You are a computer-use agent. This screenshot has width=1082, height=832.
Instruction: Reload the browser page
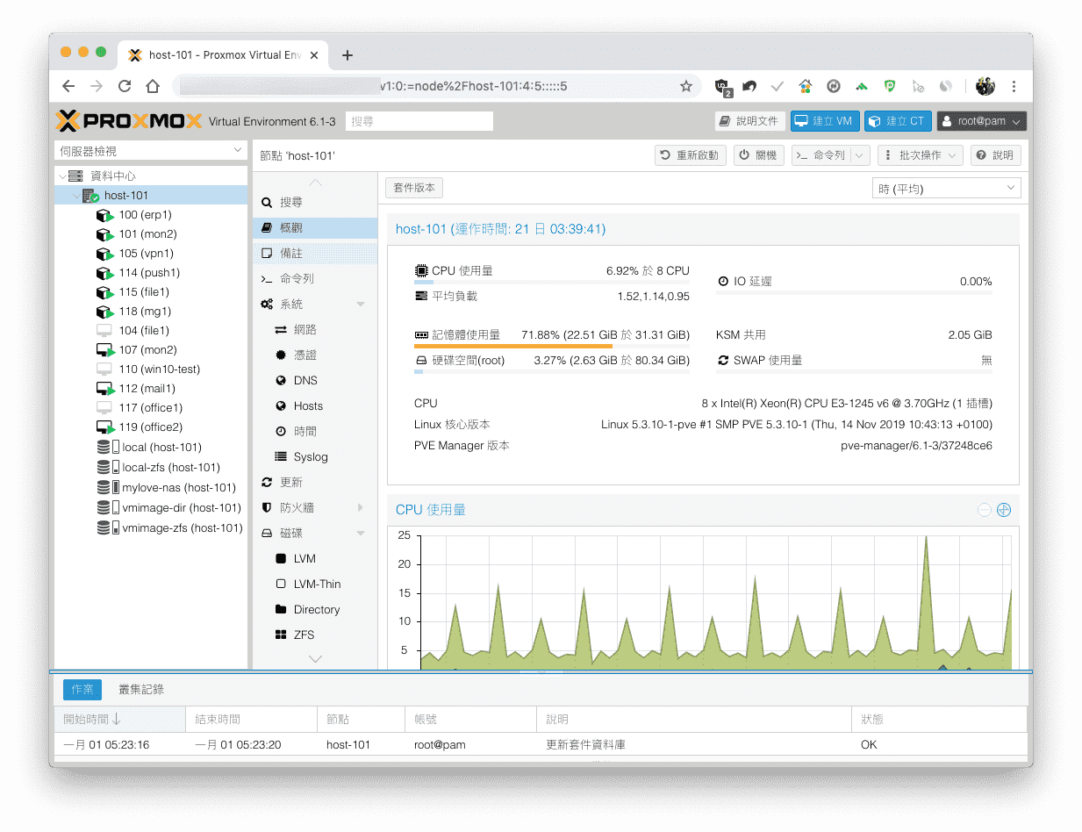[125, 86]
